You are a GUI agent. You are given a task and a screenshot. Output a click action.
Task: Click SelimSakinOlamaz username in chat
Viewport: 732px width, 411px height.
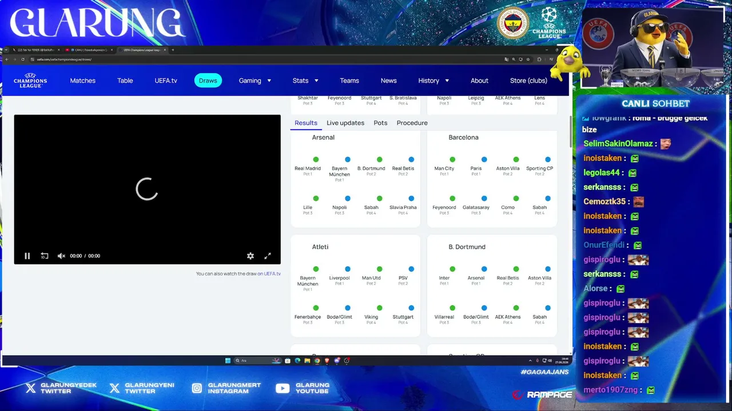pos(618,144)
